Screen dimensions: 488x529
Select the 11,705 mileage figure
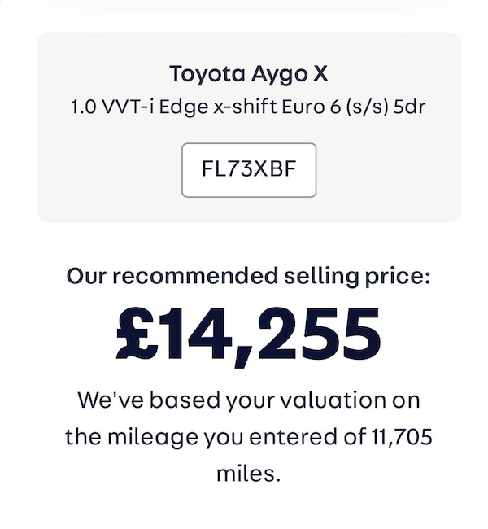pos(399,437)
